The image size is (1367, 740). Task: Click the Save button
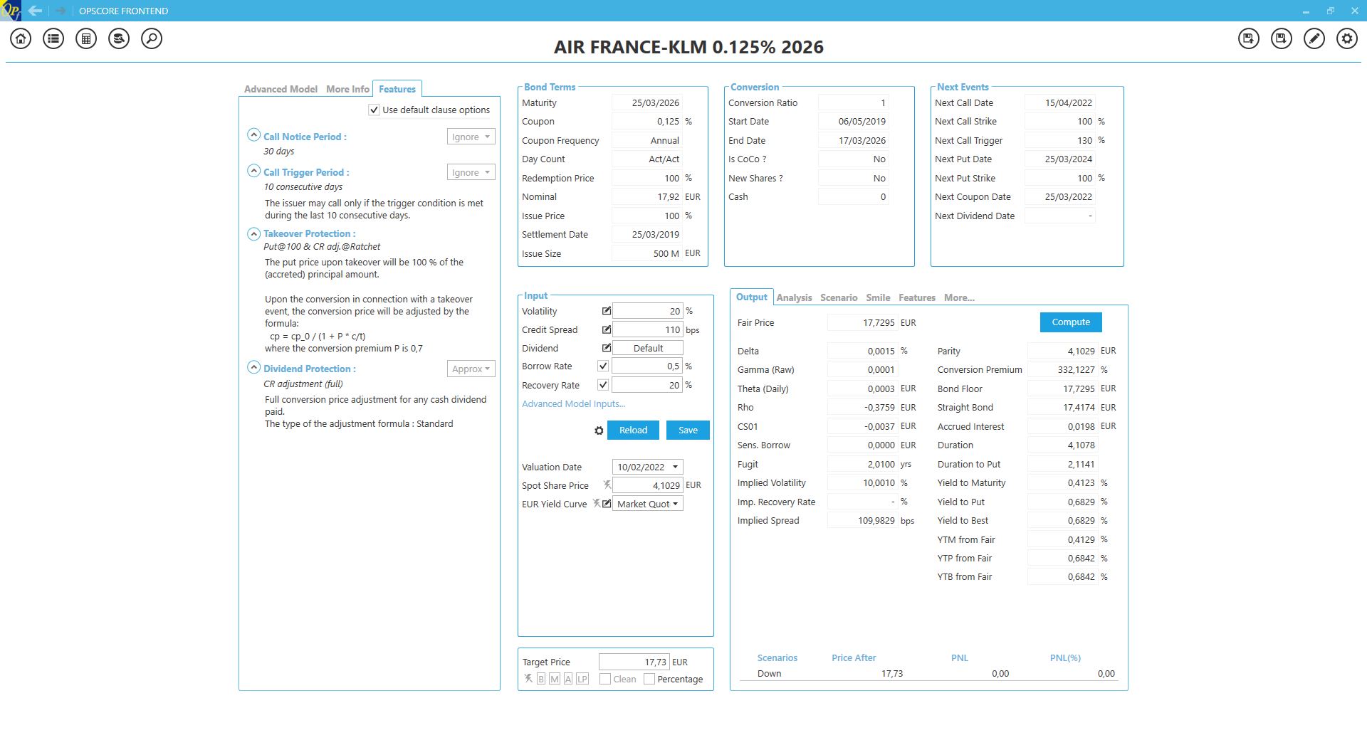tap(688, 430)
